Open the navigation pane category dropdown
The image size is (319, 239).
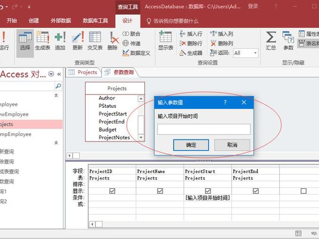coord(51,74)
